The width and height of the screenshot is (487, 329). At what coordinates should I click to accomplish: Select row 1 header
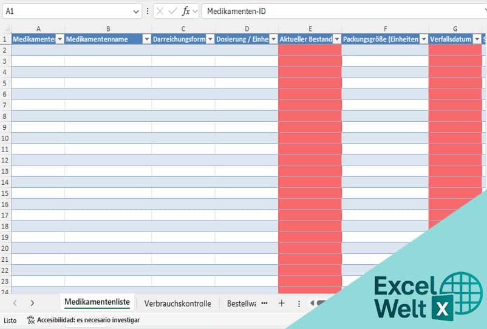[x=5, y=39]
